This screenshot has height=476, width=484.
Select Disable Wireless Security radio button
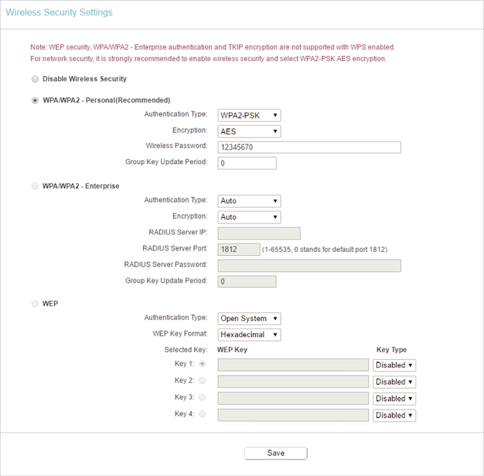[x=35, y=79]
